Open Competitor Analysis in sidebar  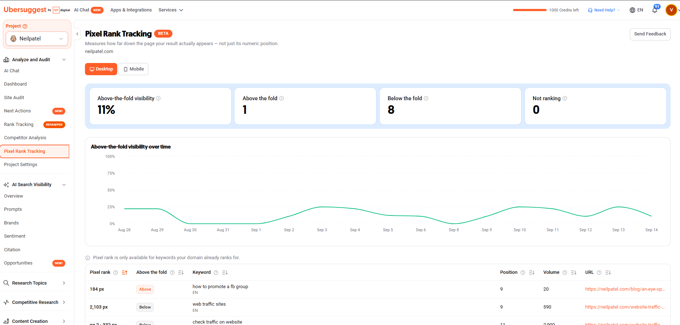coord(25,138)
